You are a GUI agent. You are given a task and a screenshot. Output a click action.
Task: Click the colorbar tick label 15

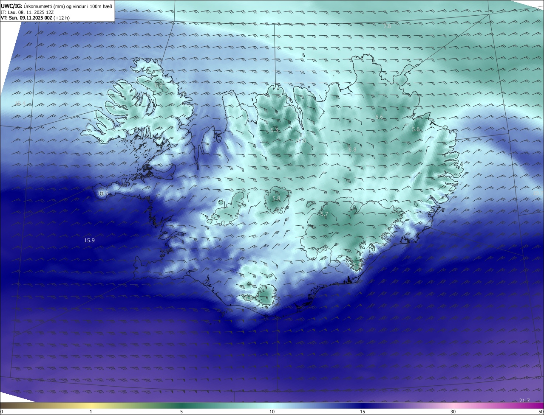[363, 412]
